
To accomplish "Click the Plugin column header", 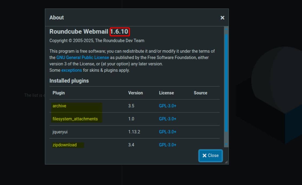I will point(58,93).
